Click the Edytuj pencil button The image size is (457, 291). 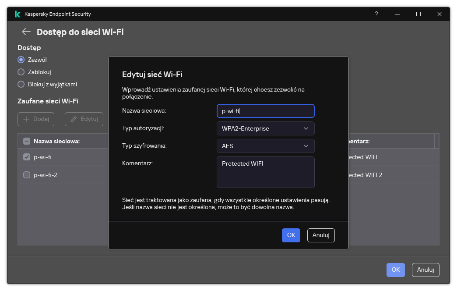[x=84, y=119]
